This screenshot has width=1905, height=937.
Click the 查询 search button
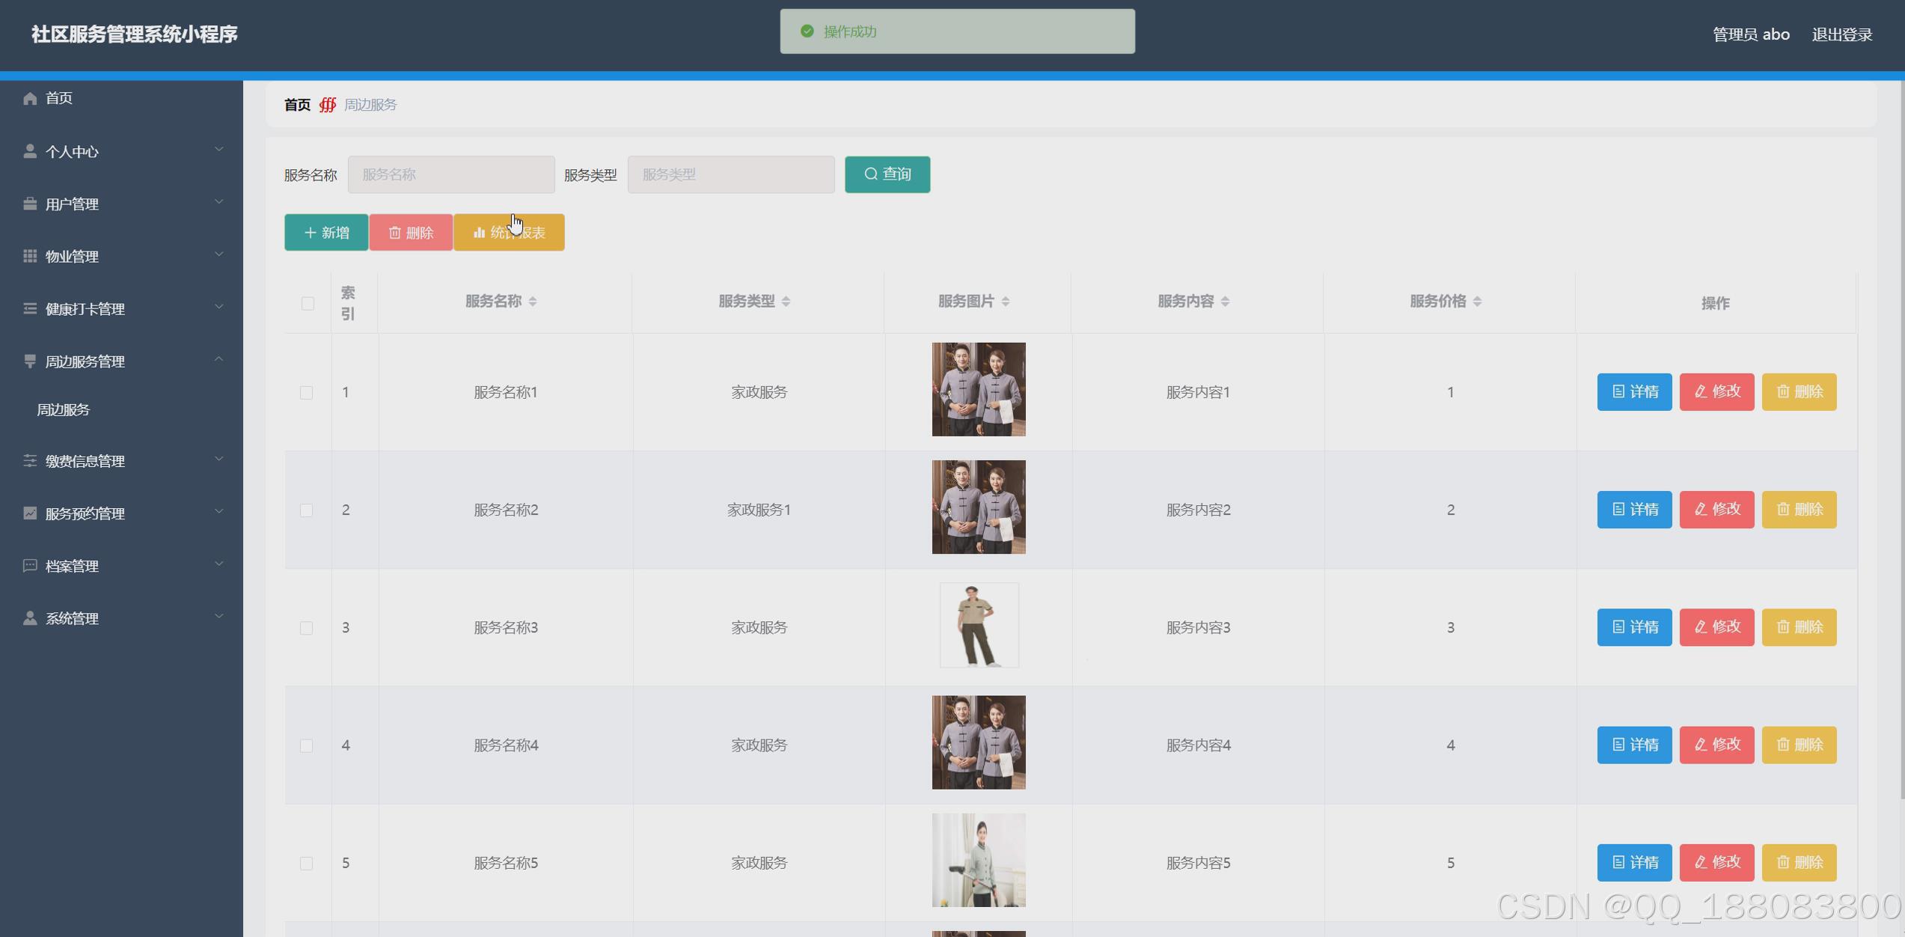coord(887,174)
